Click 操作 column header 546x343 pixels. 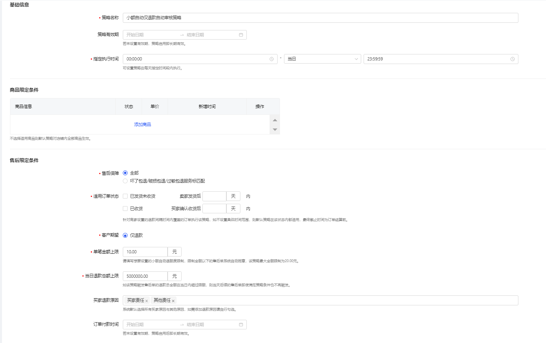click(x=260, y=106)
